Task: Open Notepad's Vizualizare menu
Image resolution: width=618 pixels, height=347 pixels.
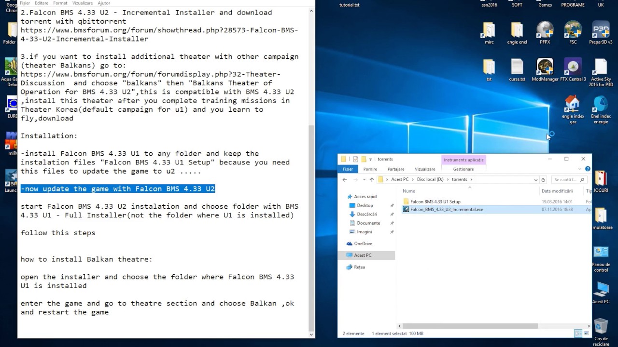Action: coord(83,3)
